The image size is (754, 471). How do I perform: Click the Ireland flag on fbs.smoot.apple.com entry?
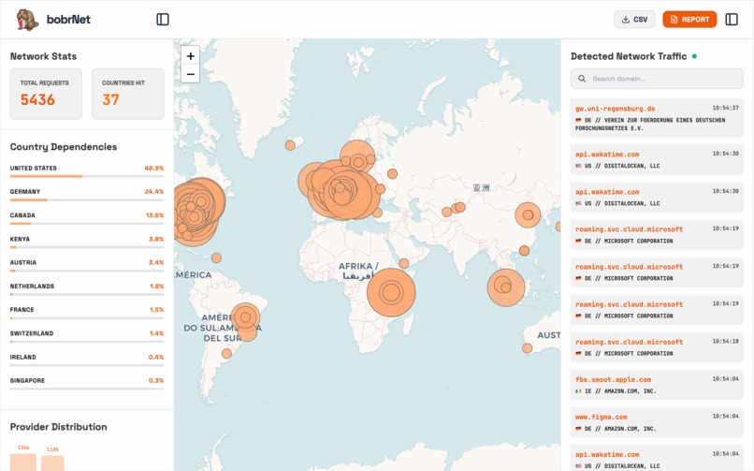[x=578, y=391]
